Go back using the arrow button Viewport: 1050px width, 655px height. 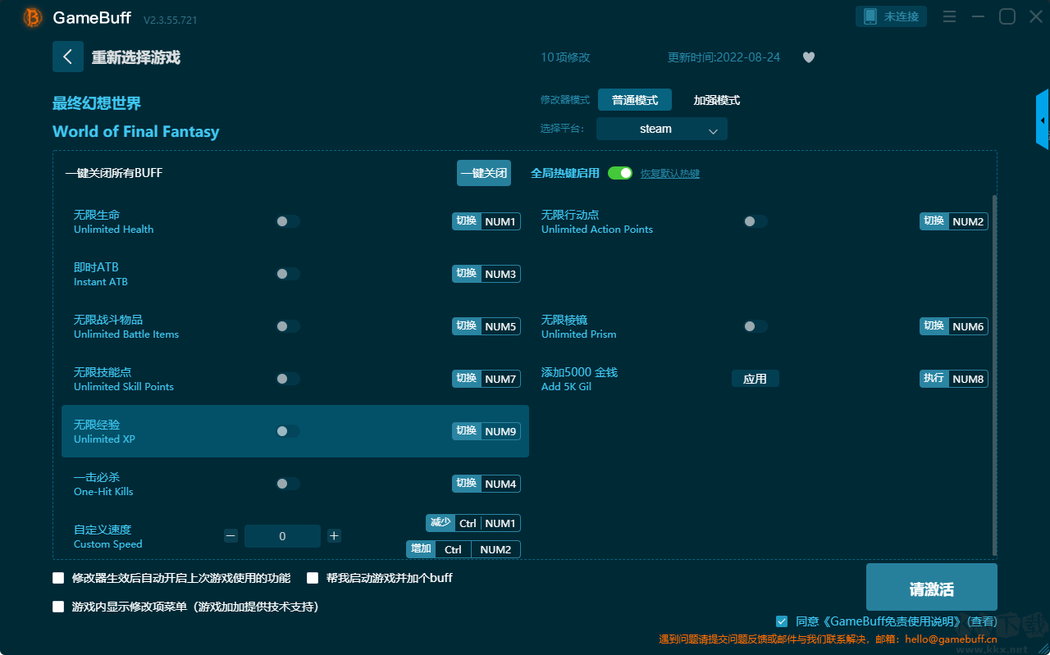click(68, 57)
